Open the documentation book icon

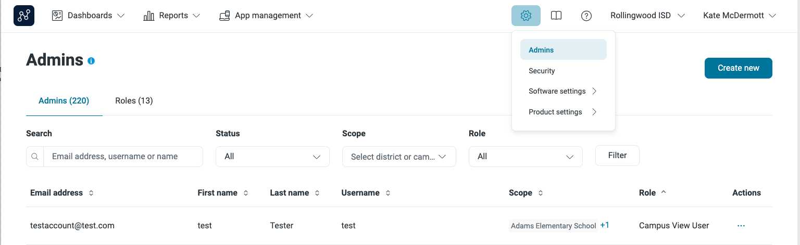click(556, 16)
